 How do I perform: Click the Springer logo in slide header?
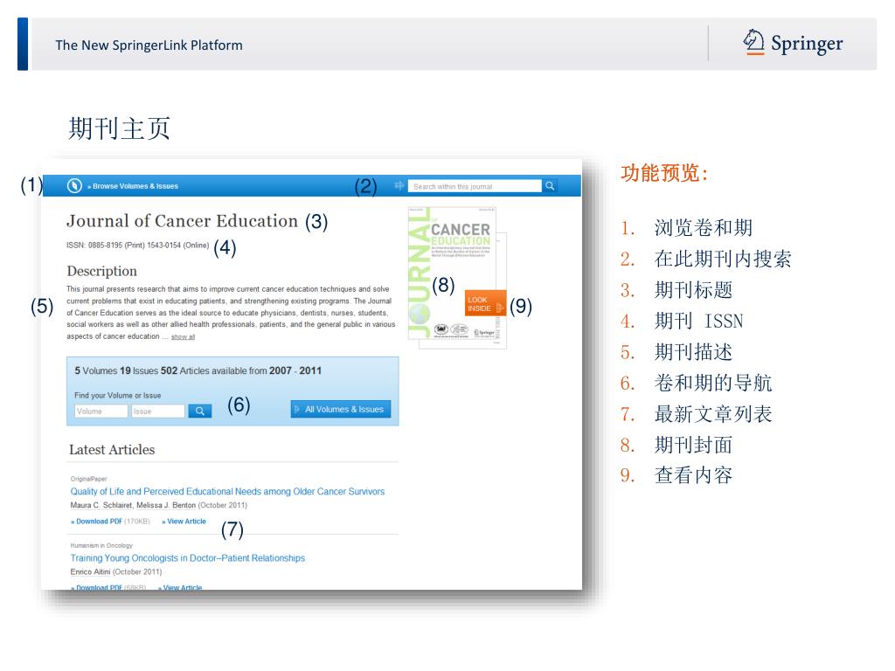coord(793,44)
